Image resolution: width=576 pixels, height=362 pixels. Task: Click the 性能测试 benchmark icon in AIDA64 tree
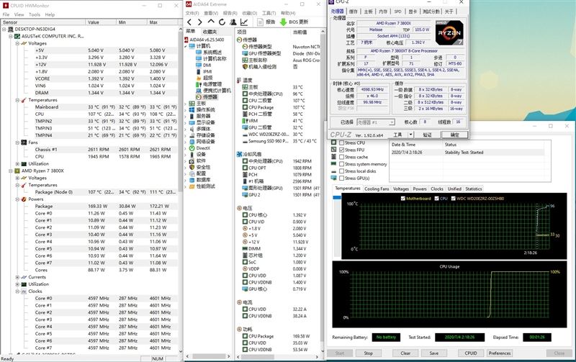pyautogui.click(x=192, y=186)
